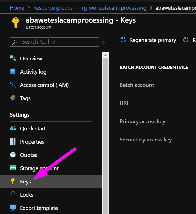Click the Settings section header
The image size is (196, 214).
tap(20, 115)
